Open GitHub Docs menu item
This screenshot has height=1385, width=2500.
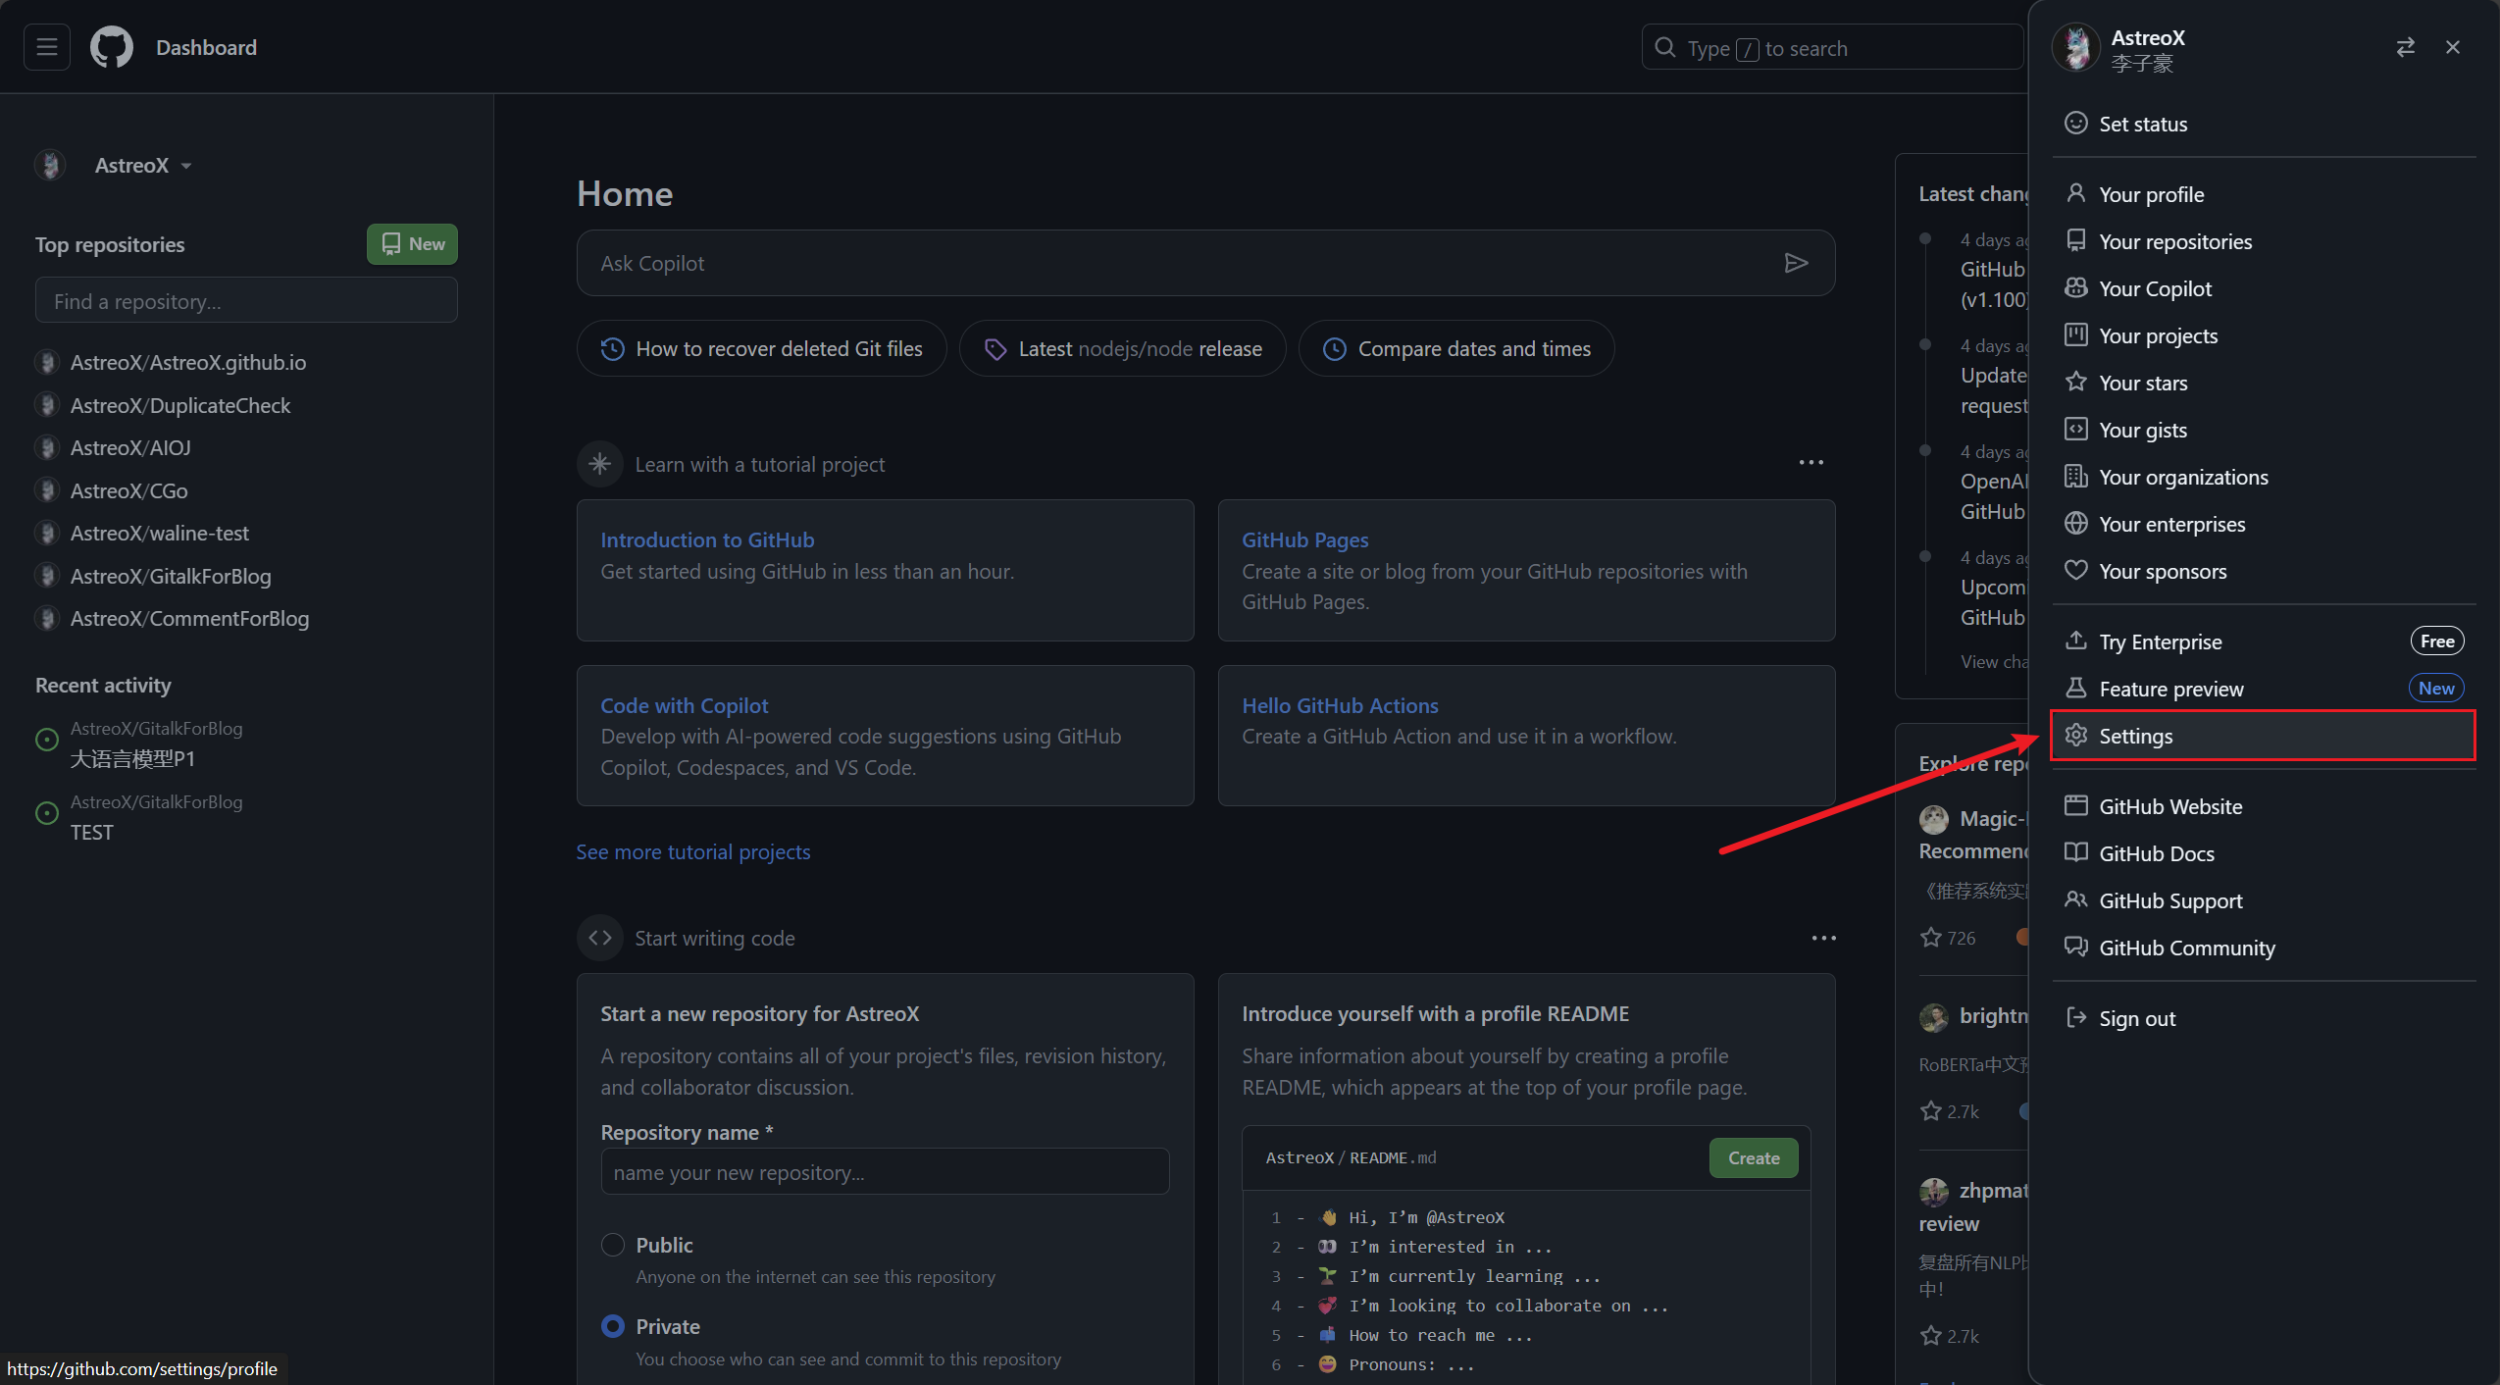tap(2264, 853)
